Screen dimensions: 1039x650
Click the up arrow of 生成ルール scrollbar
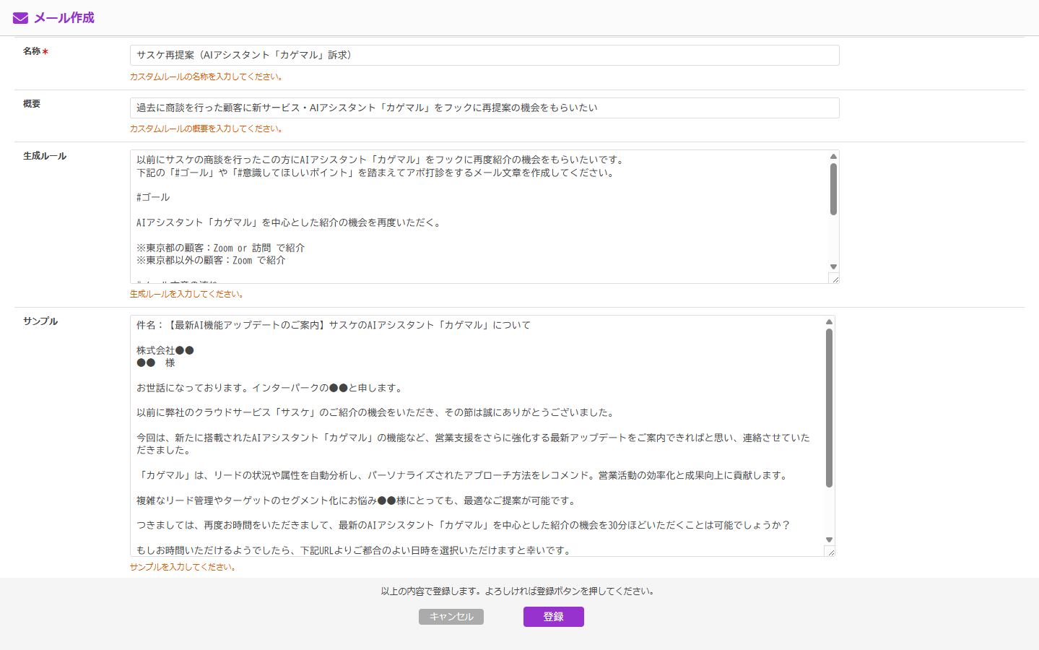(834, 156)
